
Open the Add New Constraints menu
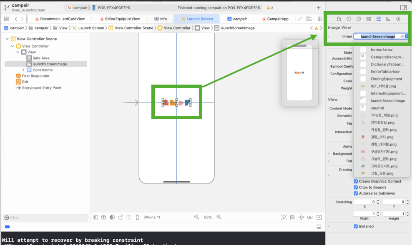tap(301, 217)
